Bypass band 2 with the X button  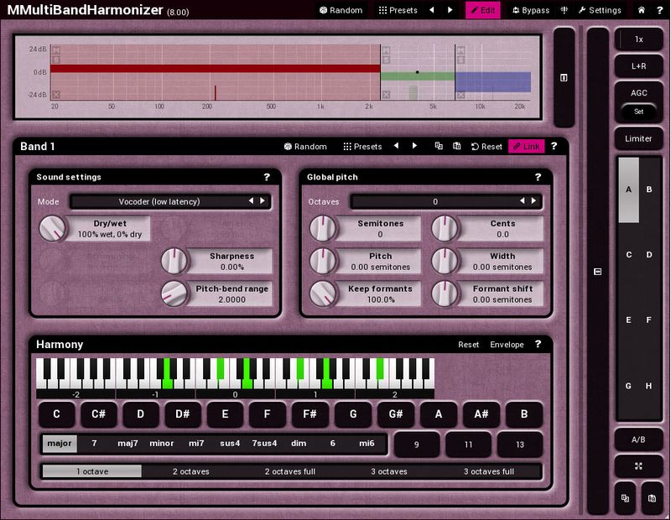coord(386,94)
